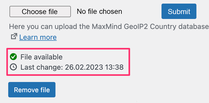Click the date 26.02.2023
The height and width of the screenshot is (103, 209).
[x=84, y=67]
